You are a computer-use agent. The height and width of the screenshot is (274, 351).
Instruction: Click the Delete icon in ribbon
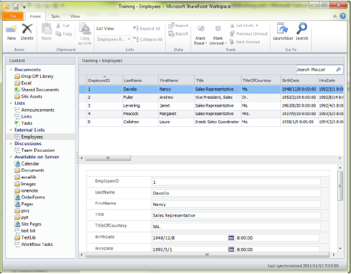[27, 29]
